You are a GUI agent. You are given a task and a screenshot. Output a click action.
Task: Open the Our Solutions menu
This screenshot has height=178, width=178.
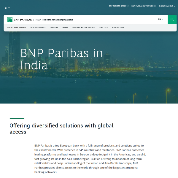(38, 28)
